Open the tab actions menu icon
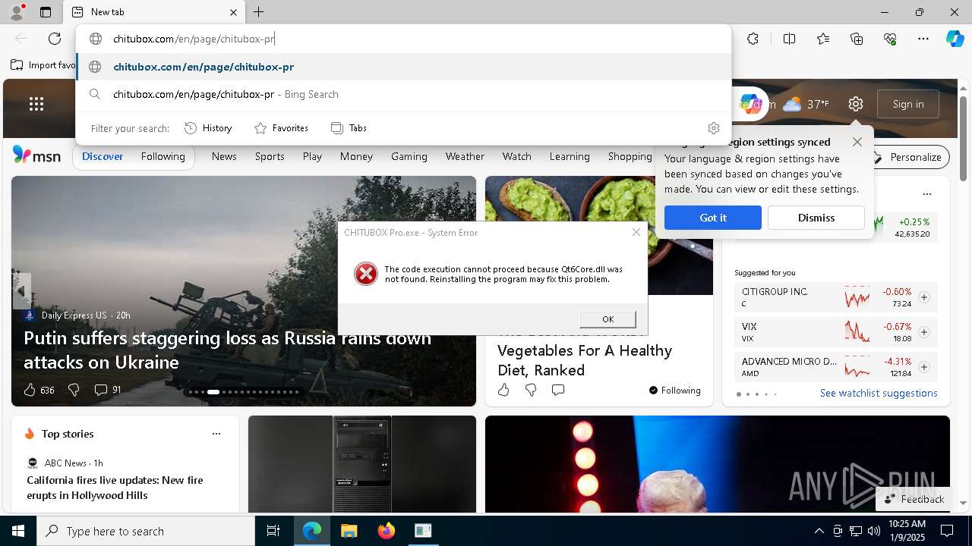The height and width of the screenshot is (546, 972). coord(46,12)
